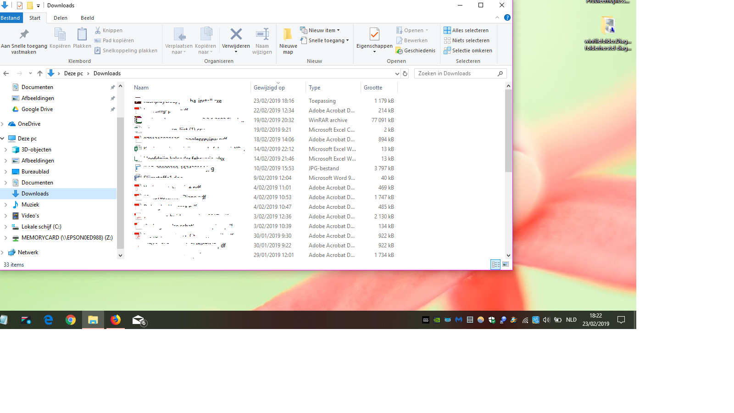Screen dimensions: 734x413
Task: Click the navigation pane down scroll arrow
Action: (x=120, y=255)
